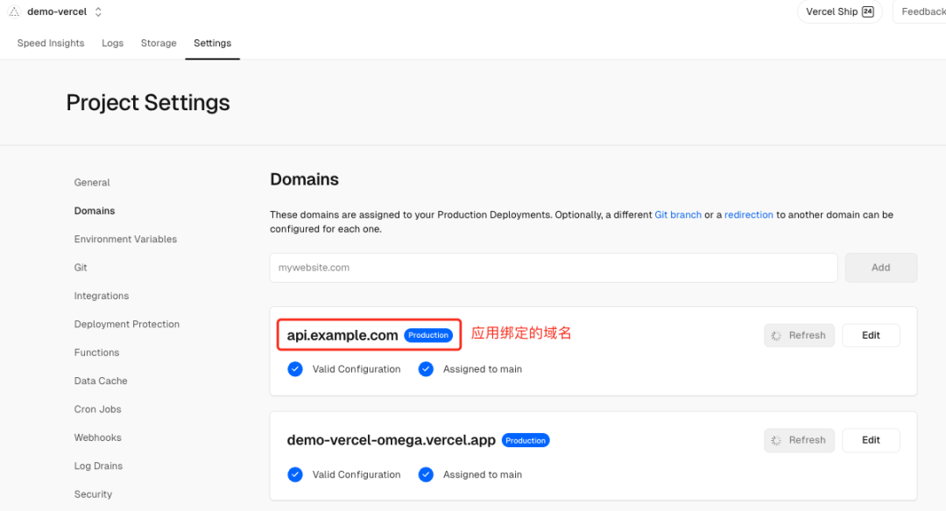
Task: Click the Add domain button
Action: pyautogui.click(x=881, y=268)
